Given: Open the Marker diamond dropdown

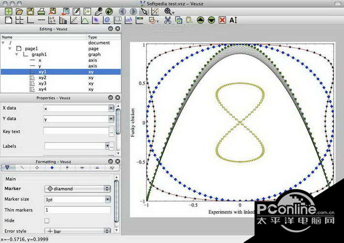Looking at the screenshot, I should click(x=78, y=188).
